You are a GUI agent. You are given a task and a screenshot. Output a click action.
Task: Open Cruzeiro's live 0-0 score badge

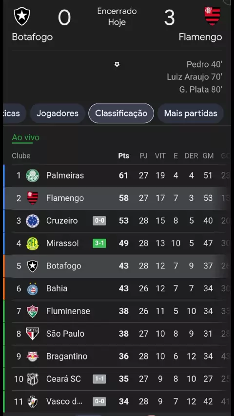(x=99, y=221)
